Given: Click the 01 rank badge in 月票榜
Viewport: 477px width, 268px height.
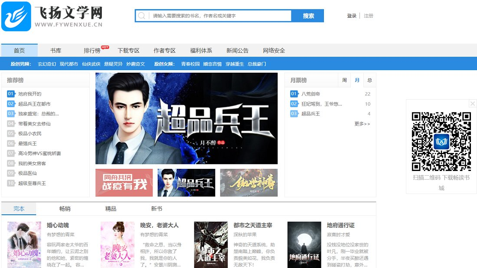Looking at the screenshot, I should tap(294, 94).
